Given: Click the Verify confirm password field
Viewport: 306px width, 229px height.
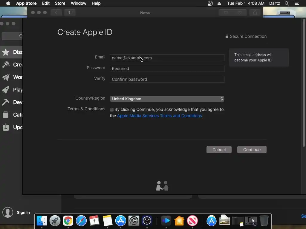Looking at the screenshot, I should [x=167, y=79].
